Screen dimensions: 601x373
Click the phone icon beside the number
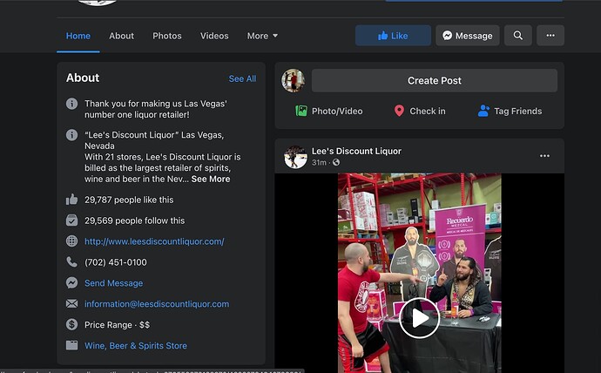click(71, 261)
